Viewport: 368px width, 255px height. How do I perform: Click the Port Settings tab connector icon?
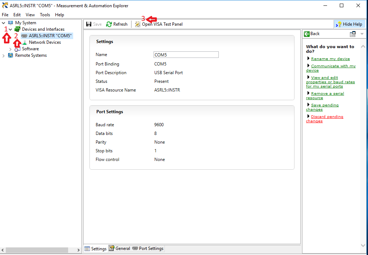135,248
